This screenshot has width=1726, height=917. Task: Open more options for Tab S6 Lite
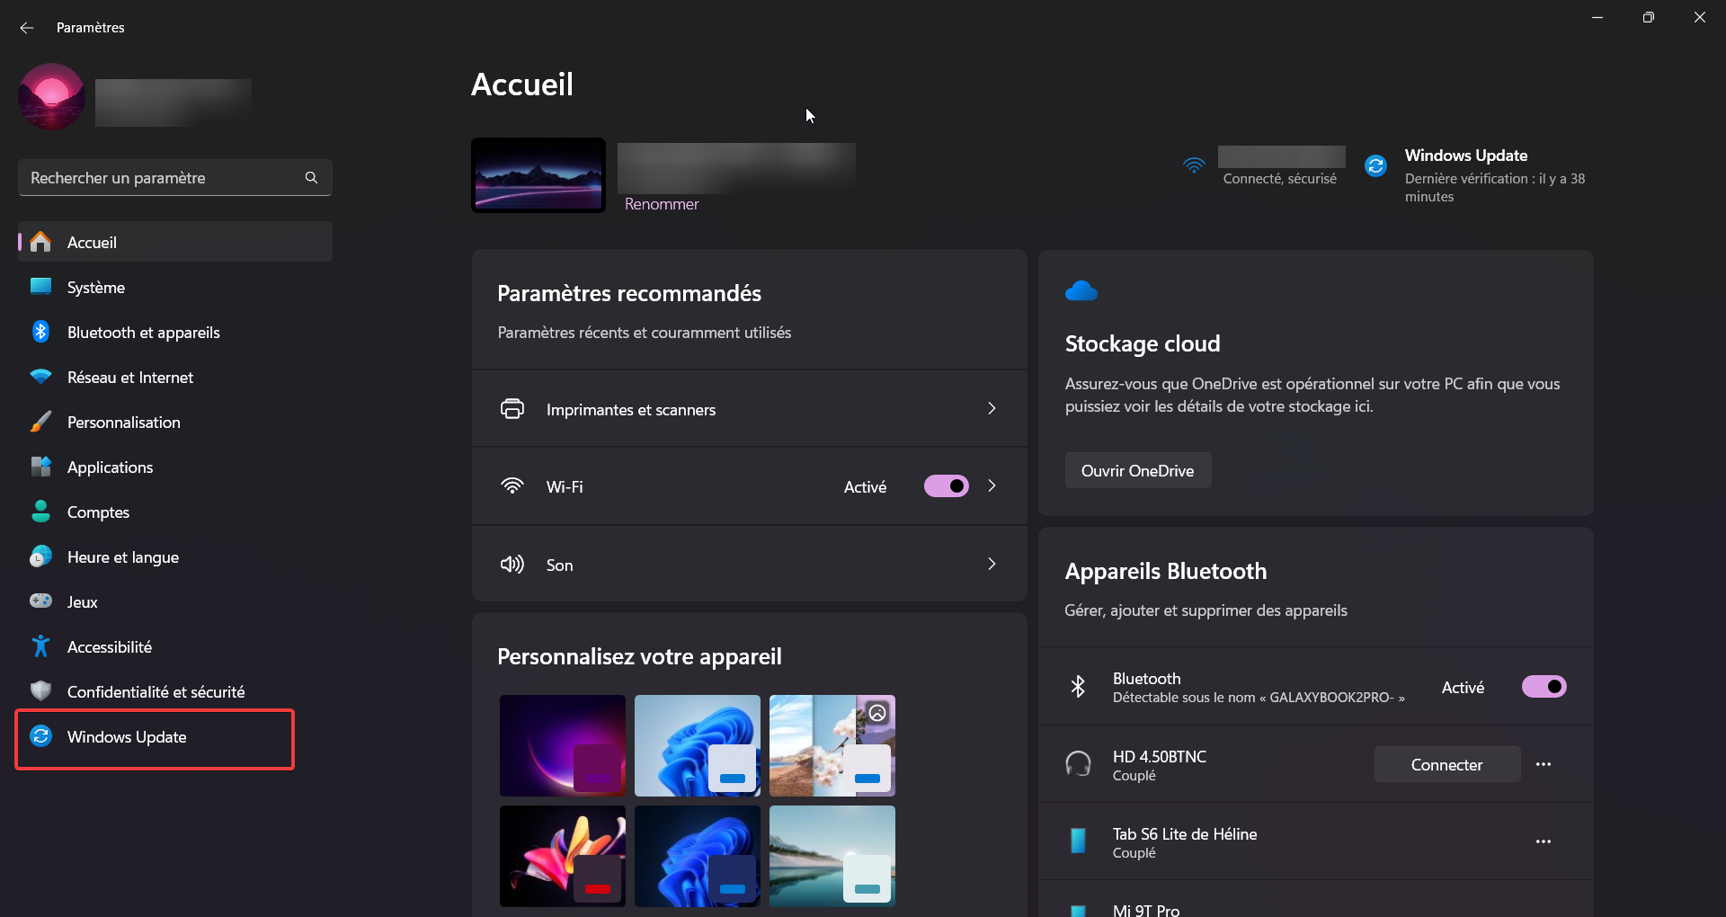[x=1544, y=841]
